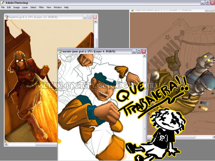Click the layla1a.psd document icon

pyautogui.click(x=6, y=17)
